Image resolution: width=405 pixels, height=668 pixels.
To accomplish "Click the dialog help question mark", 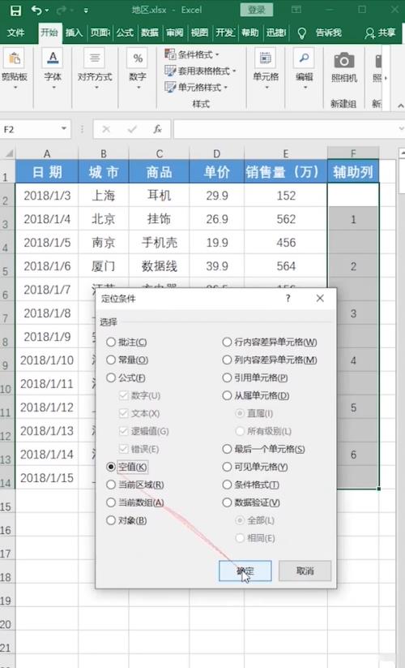I will [288, 298].
